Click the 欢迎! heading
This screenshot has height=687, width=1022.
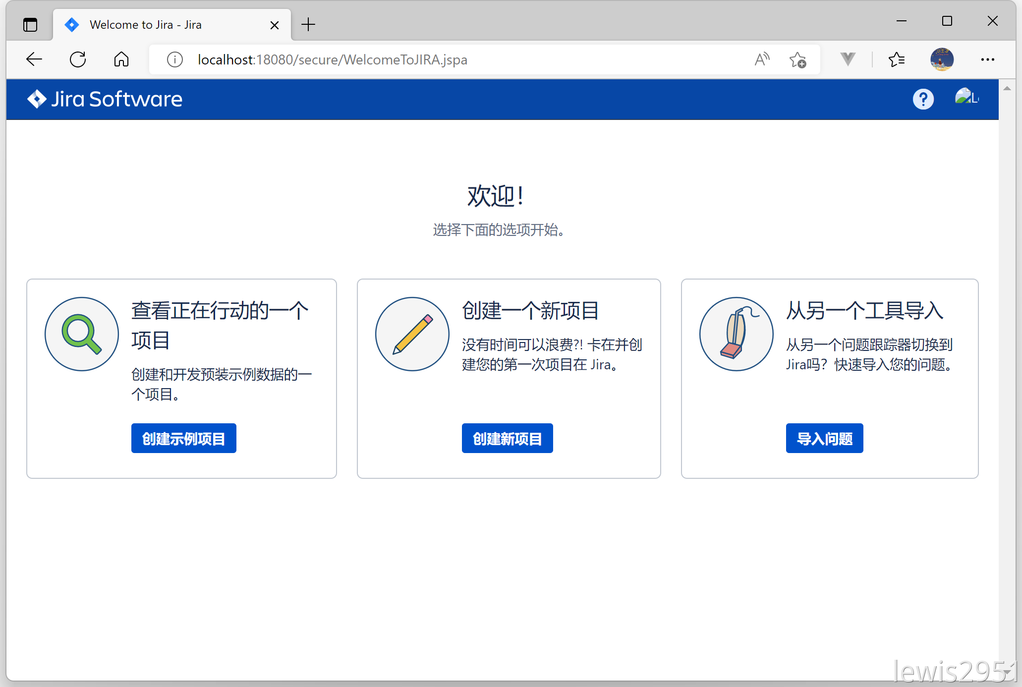click(x=496, y=196)
